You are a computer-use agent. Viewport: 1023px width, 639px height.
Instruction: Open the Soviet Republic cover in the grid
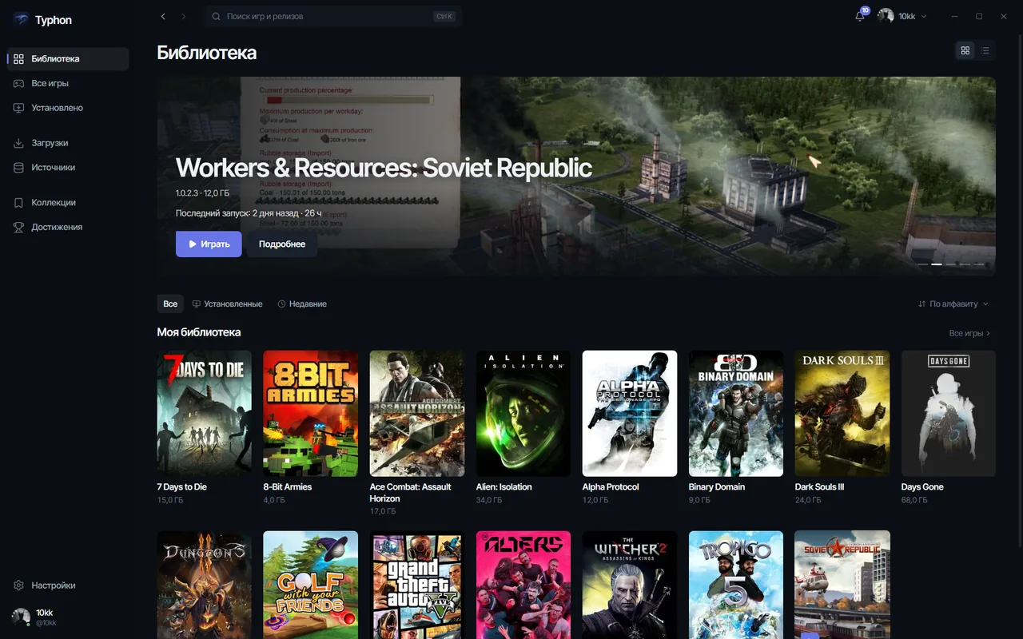842,585
